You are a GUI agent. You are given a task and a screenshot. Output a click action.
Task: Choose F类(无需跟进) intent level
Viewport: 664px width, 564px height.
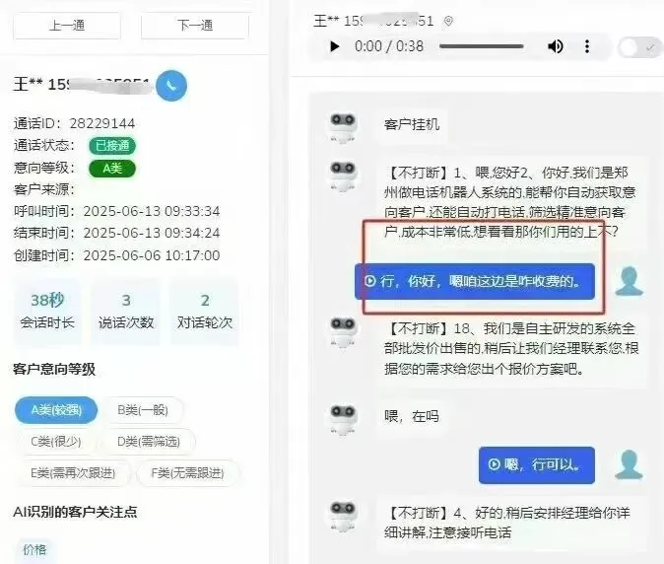187,473
